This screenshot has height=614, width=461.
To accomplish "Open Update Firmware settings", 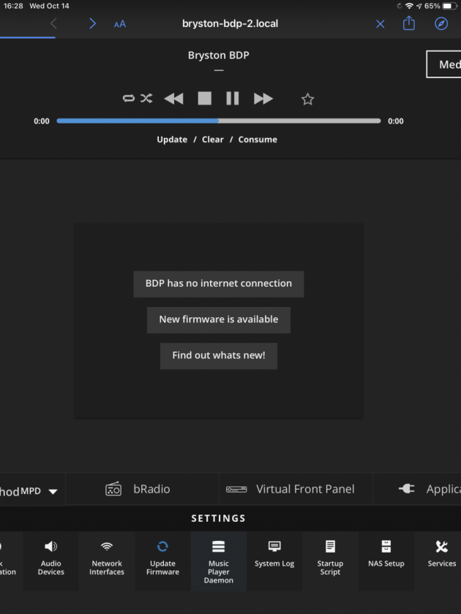I will pos(162,561).
